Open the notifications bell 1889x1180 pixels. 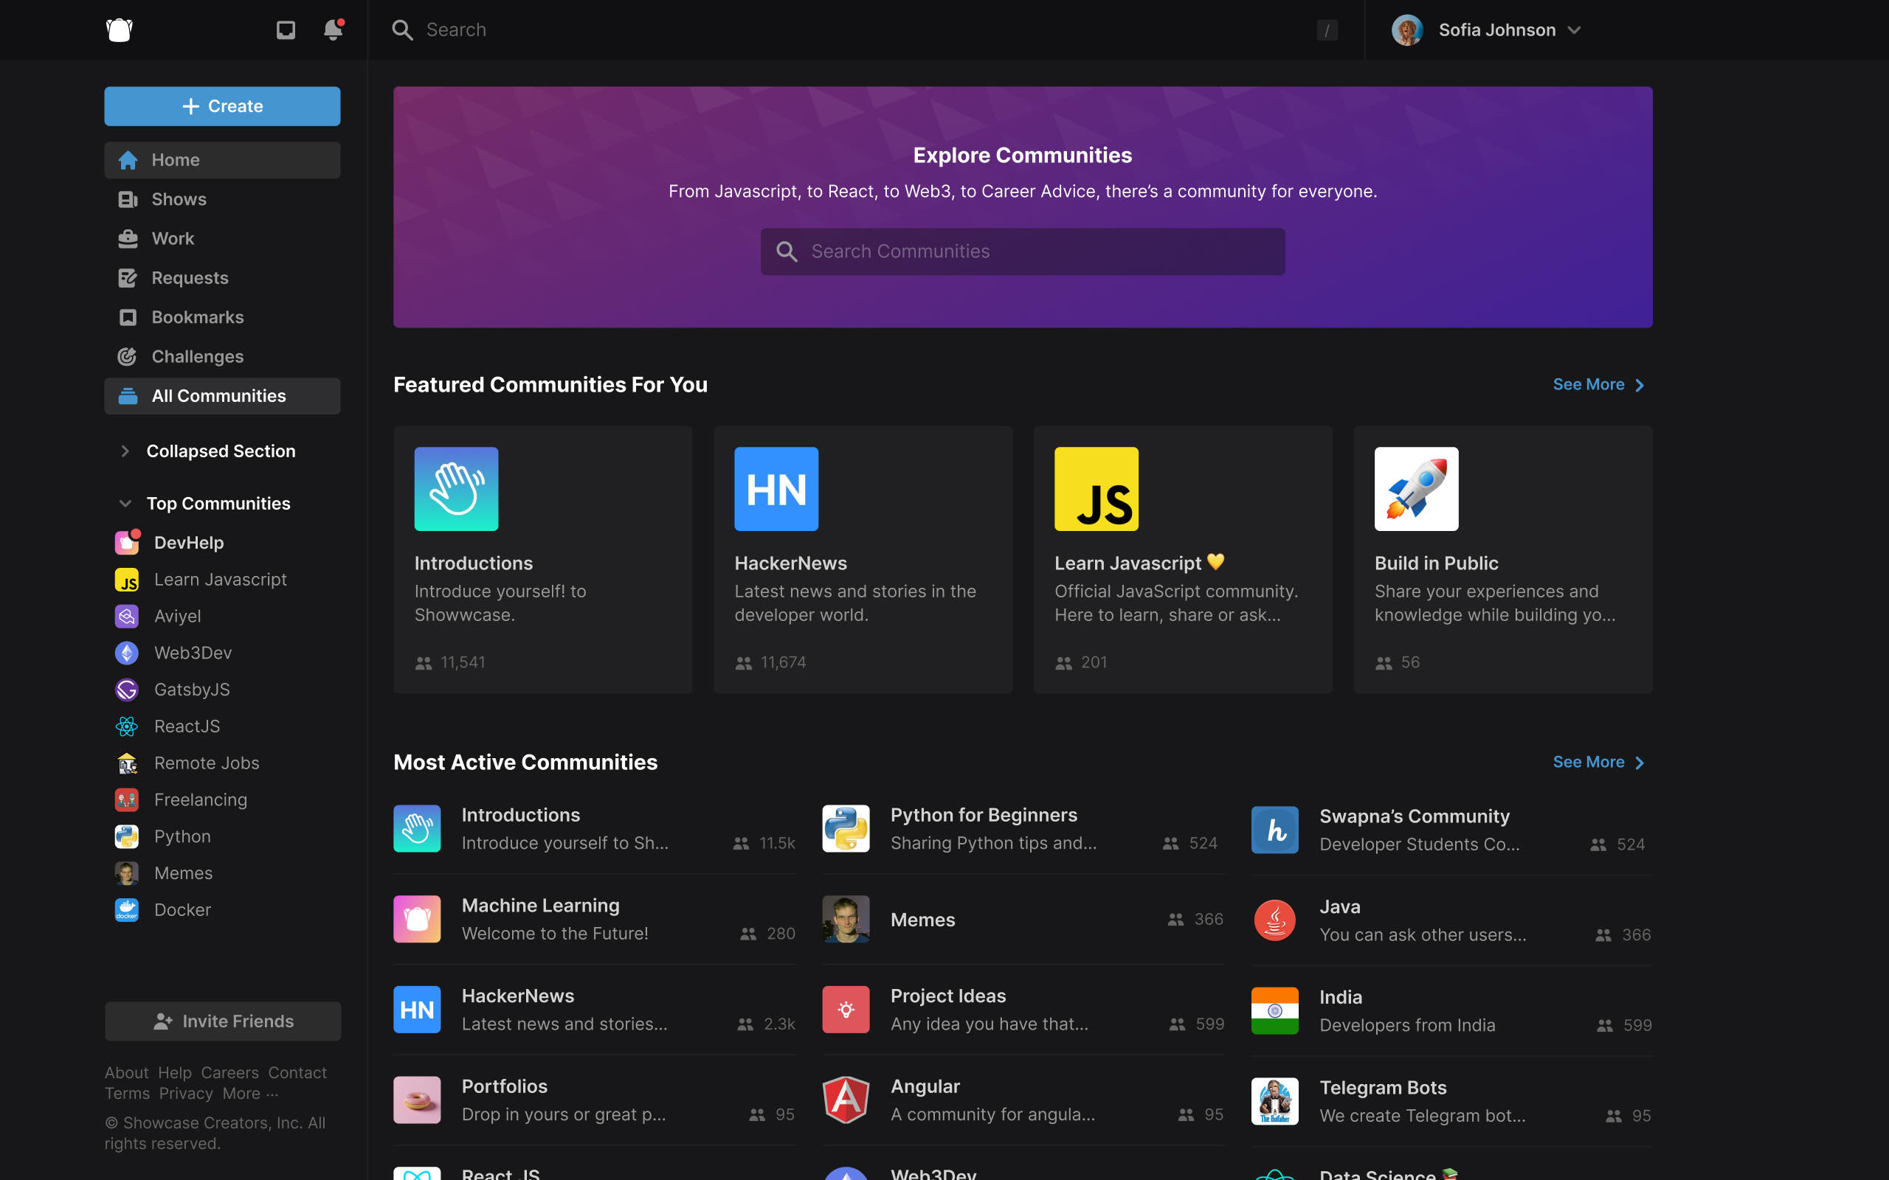pyautogui.click(x=333, y=29)
